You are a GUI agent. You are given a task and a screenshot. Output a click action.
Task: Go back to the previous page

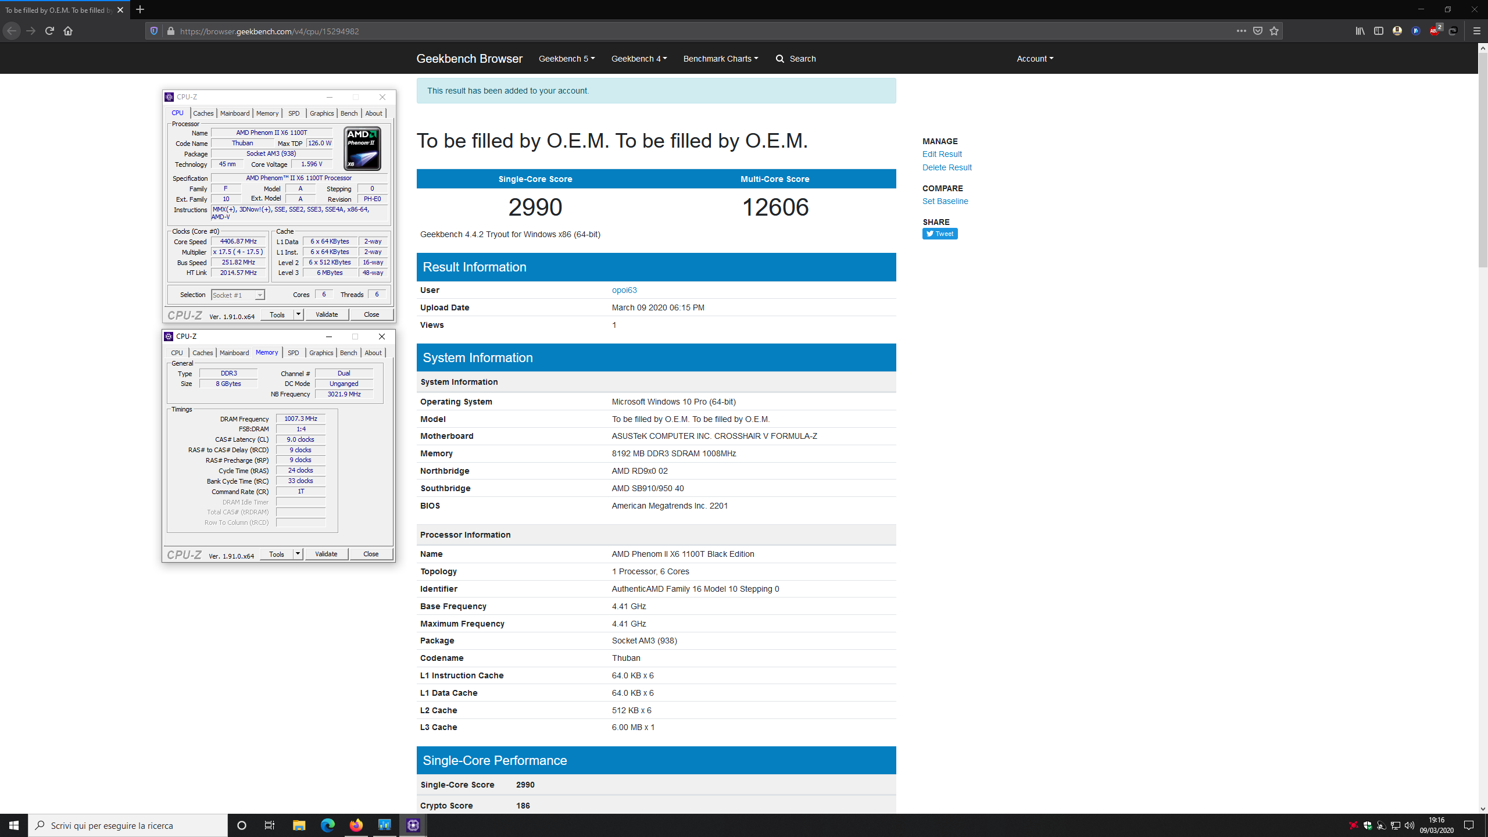[12, 31]
